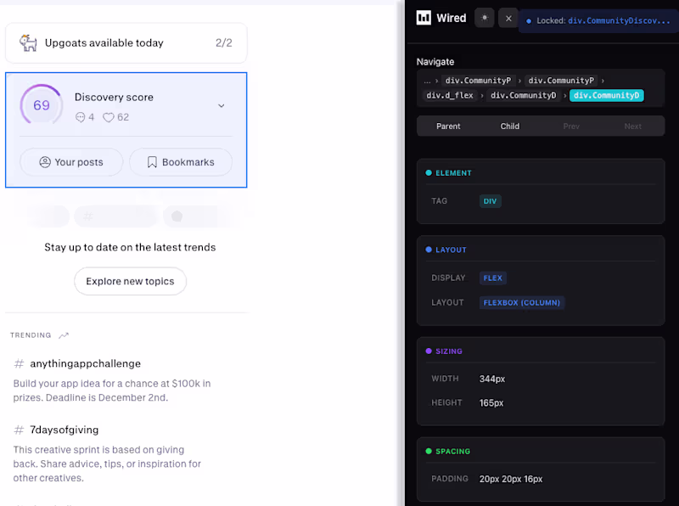Click the ellipsis in Navigate breadcrumb
The image size is (679, 506).
(428, 81)
